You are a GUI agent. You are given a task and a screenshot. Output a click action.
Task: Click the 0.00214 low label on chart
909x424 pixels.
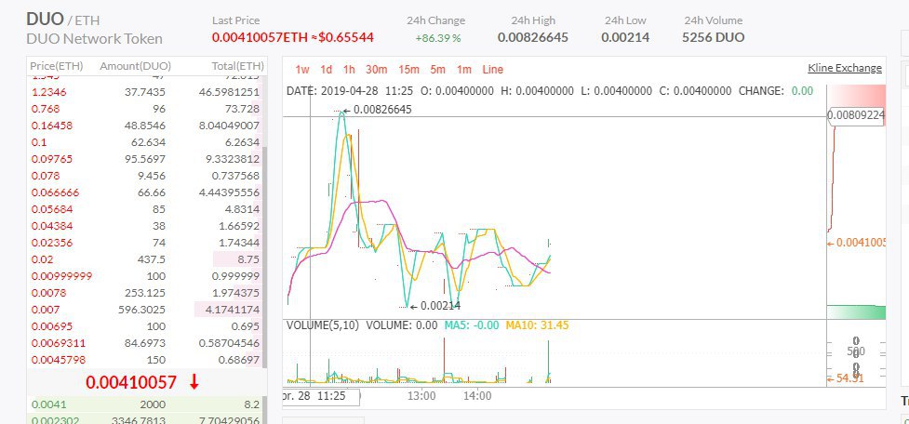pos(439,306)
